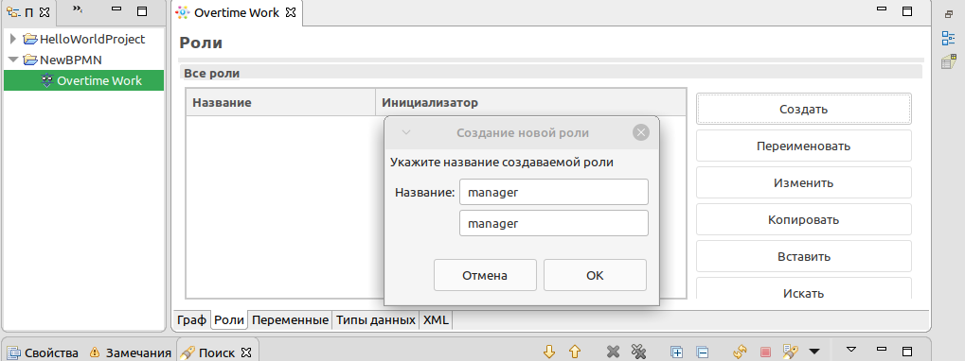Click the Замечания warning icon
Image resolution: width=965 pixels, height=361 pixels.
click(x=94, y=352)
